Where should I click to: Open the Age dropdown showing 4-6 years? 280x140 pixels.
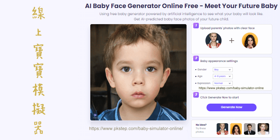(223, 76)
